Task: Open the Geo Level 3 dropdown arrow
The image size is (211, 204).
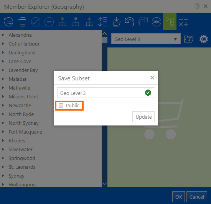Action: (175, 39)
